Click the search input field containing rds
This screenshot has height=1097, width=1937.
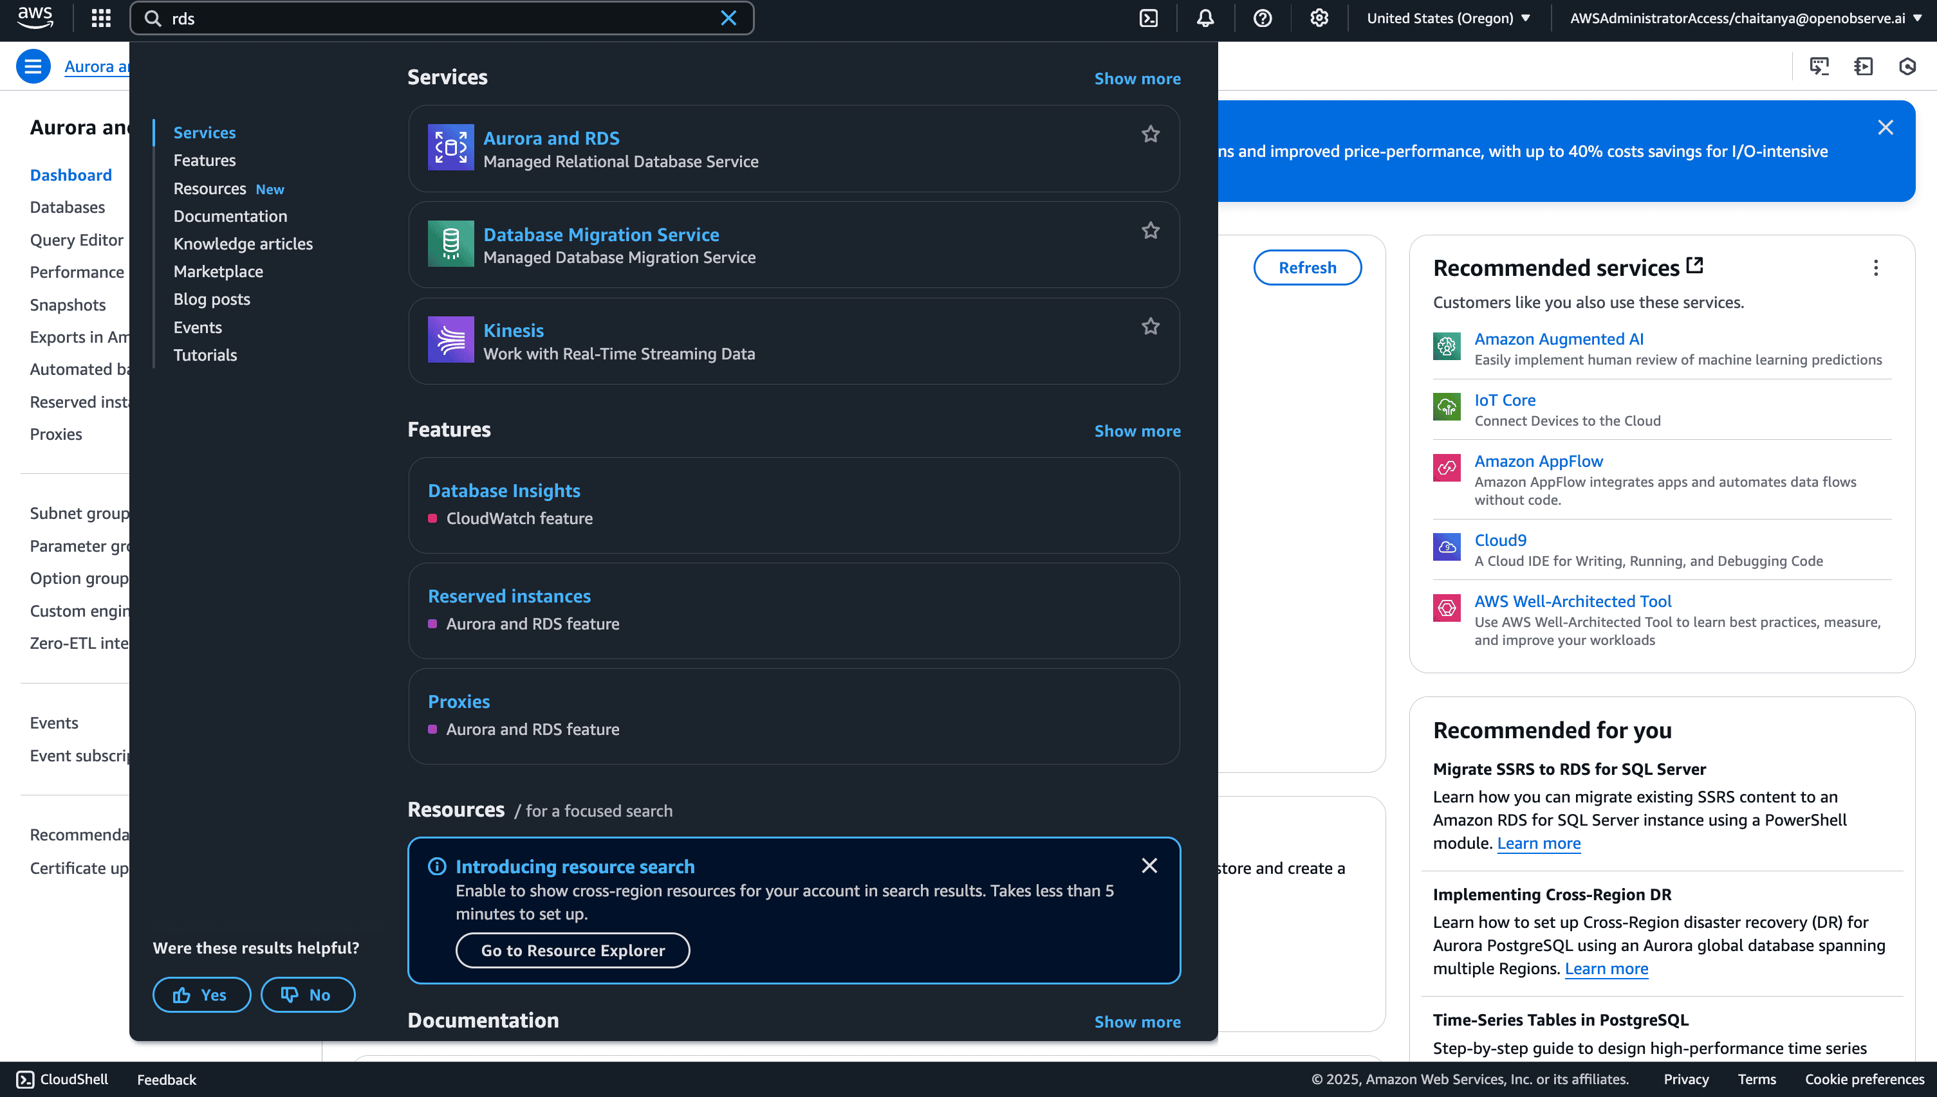(438, 18)
